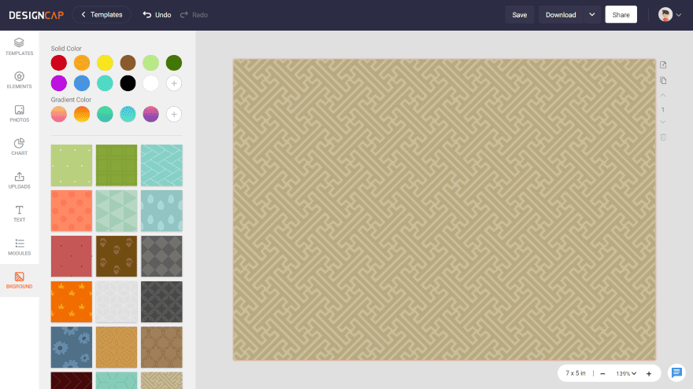The image size is (693, 389).
Task: Open the Modules sidebar panel
Action: click(19, 247)
